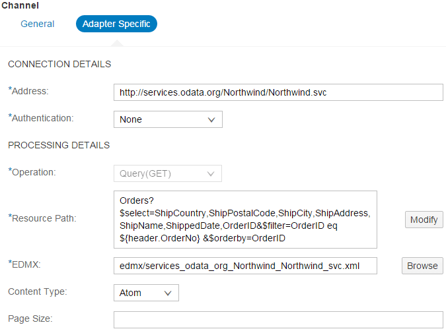Screen dimensions: 446x331
Task: Click the Page Size label
Action: [30, 318]
